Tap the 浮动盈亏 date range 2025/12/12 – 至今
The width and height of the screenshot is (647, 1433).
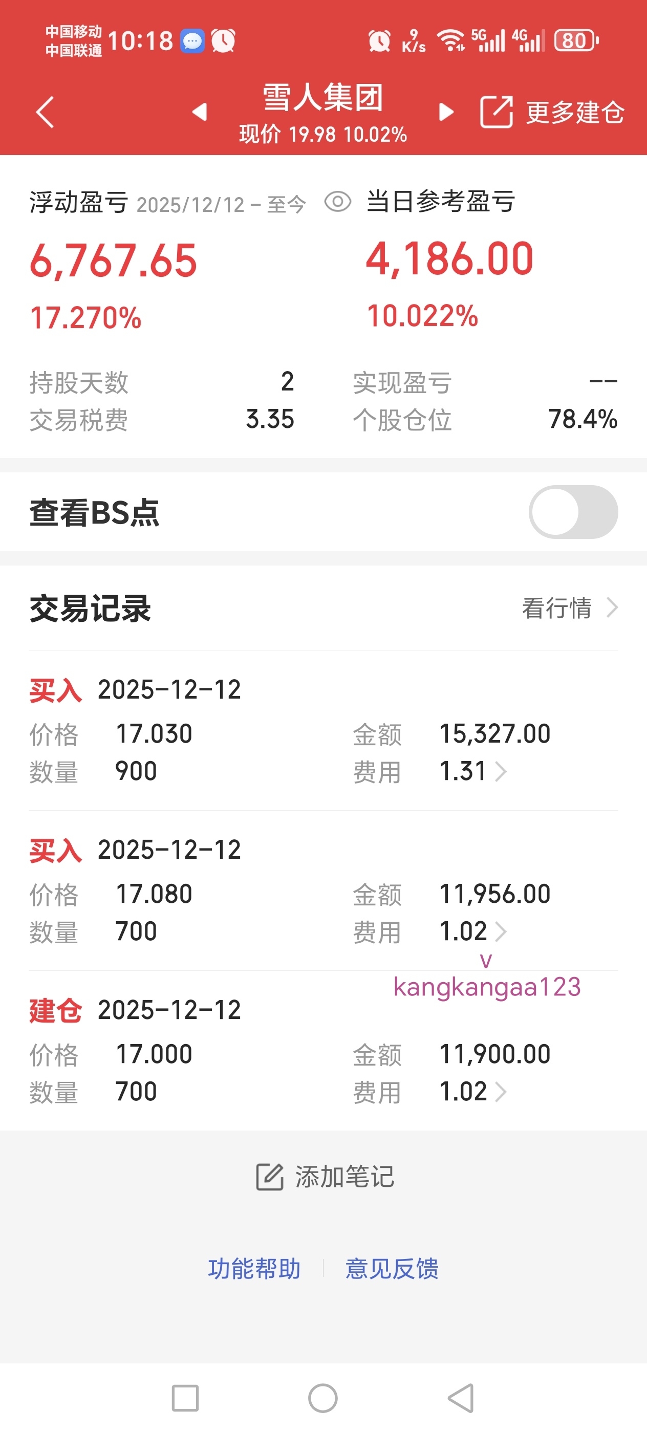(221, 205)
